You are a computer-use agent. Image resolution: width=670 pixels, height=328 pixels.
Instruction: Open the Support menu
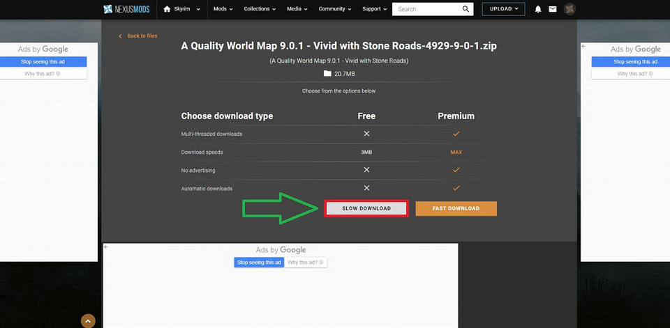click(x=375, y=9)
